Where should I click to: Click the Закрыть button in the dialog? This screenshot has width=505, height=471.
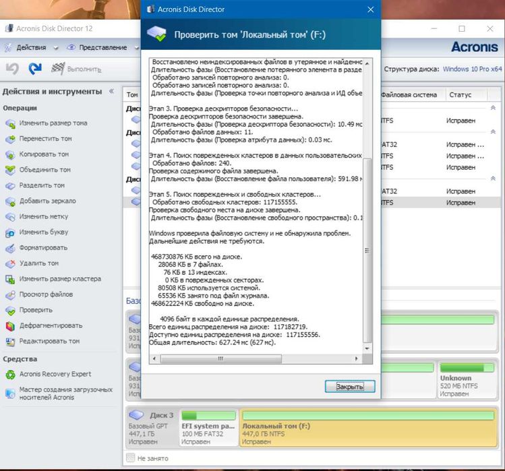click(x=350, y=386)
